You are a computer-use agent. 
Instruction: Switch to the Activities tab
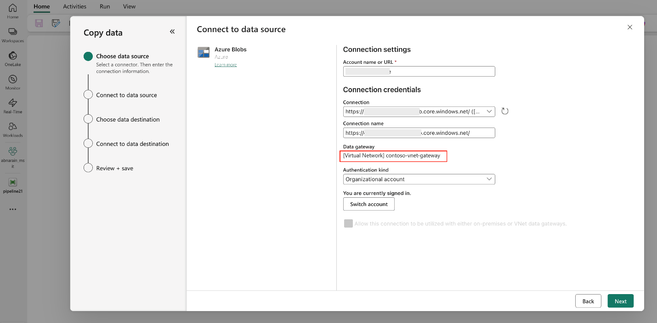pyautogui.click(x=75, y=6)
